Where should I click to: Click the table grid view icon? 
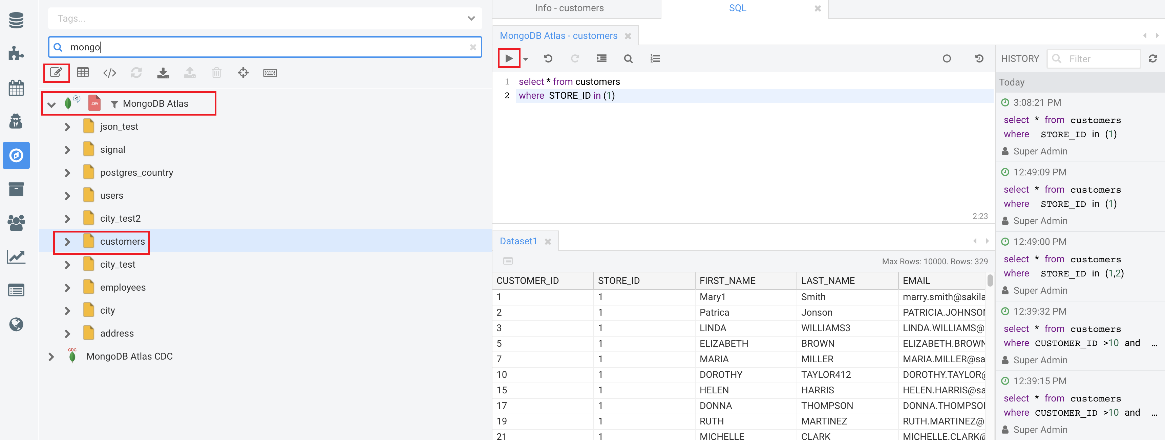tap(83, 73)
